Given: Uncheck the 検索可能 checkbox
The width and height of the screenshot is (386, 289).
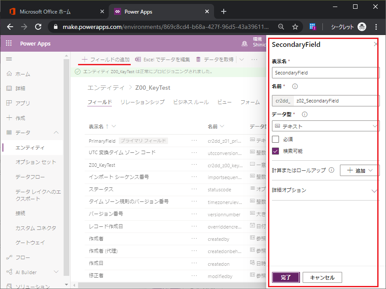Looking at the screenshot, I should [275, 151].
